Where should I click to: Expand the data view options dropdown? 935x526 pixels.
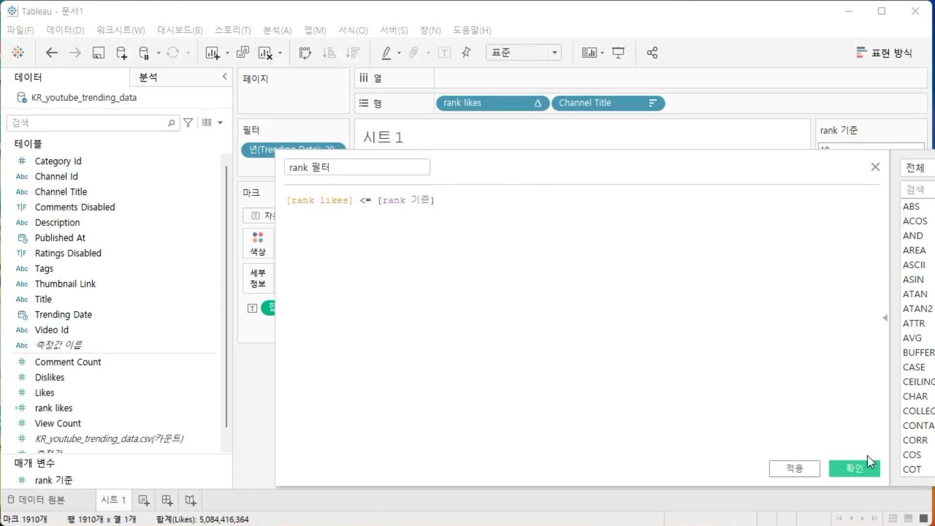pos(220,123)
